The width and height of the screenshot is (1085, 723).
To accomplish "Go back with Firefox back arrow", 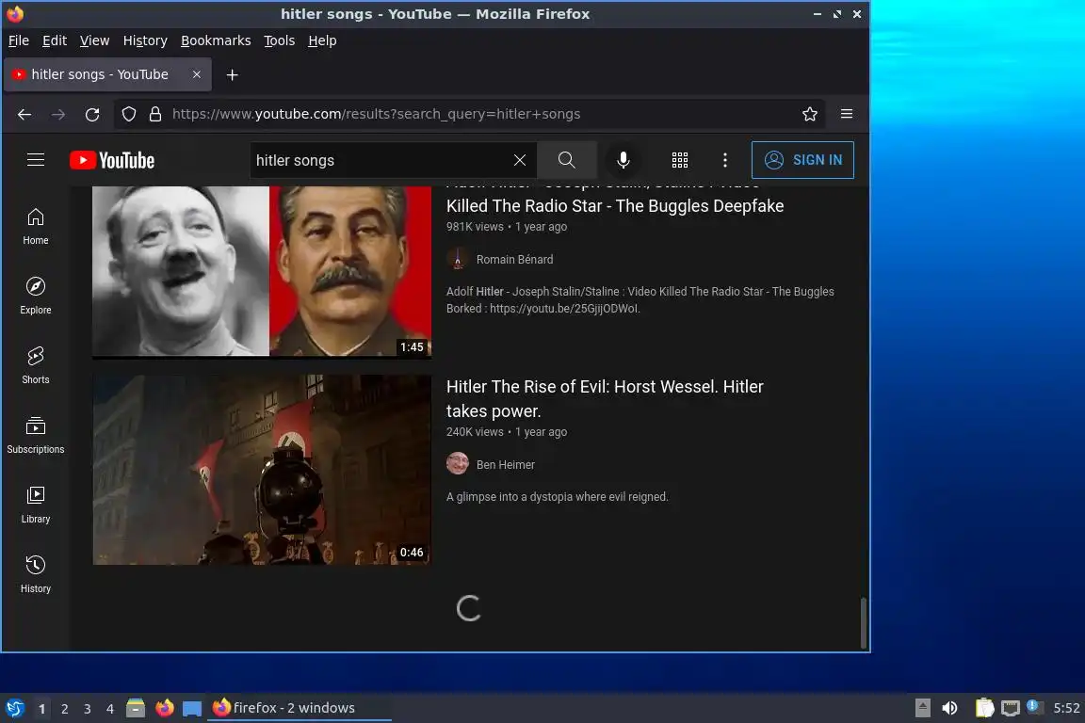I will [x=24, y=114].
